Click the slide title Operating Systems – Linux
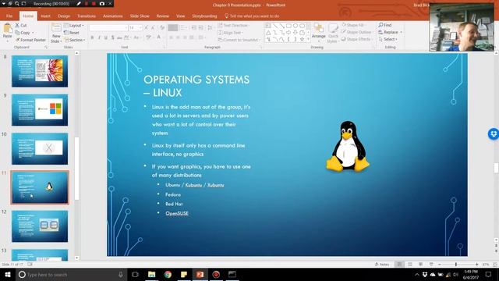The image size is (499, 281). 196,86
